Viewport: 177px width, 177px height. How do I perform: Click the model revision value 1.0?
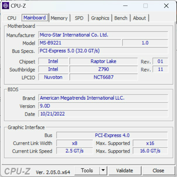click(145, 43)
